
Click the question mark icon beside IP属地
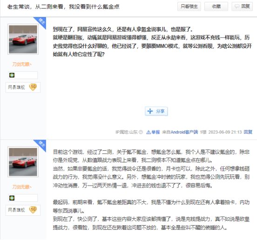[x=141, y=132]
